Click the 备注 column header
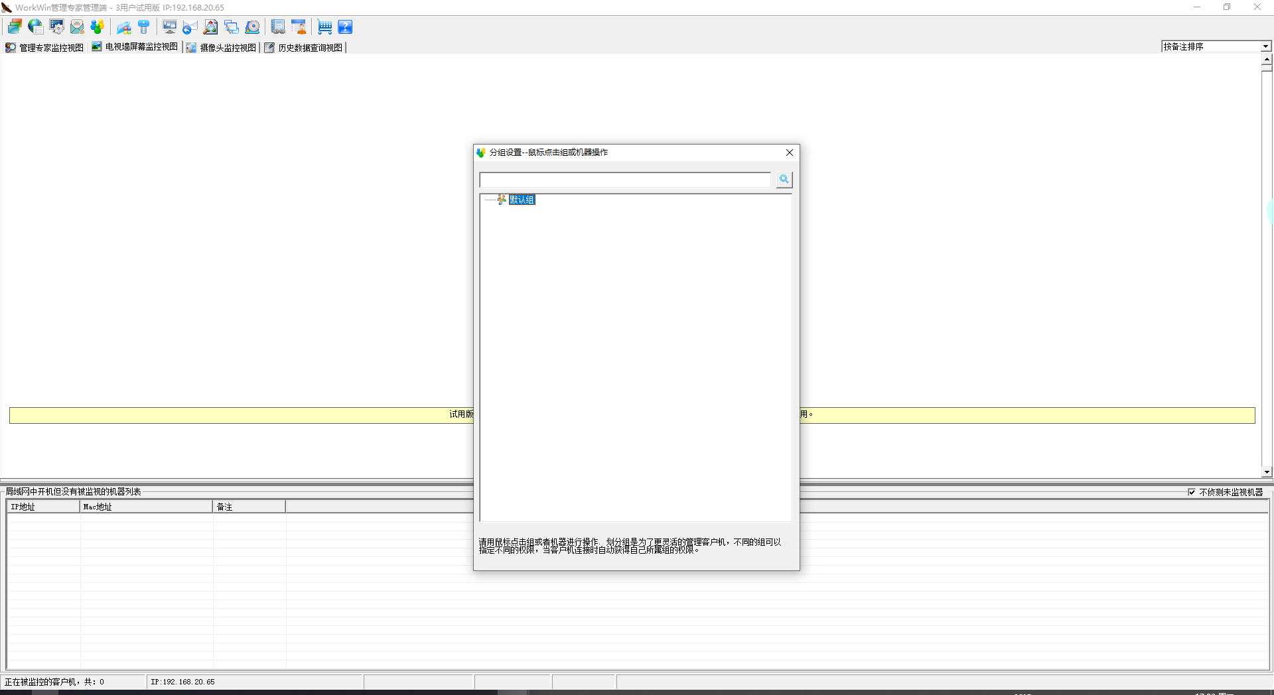 (x=249, y=507)
